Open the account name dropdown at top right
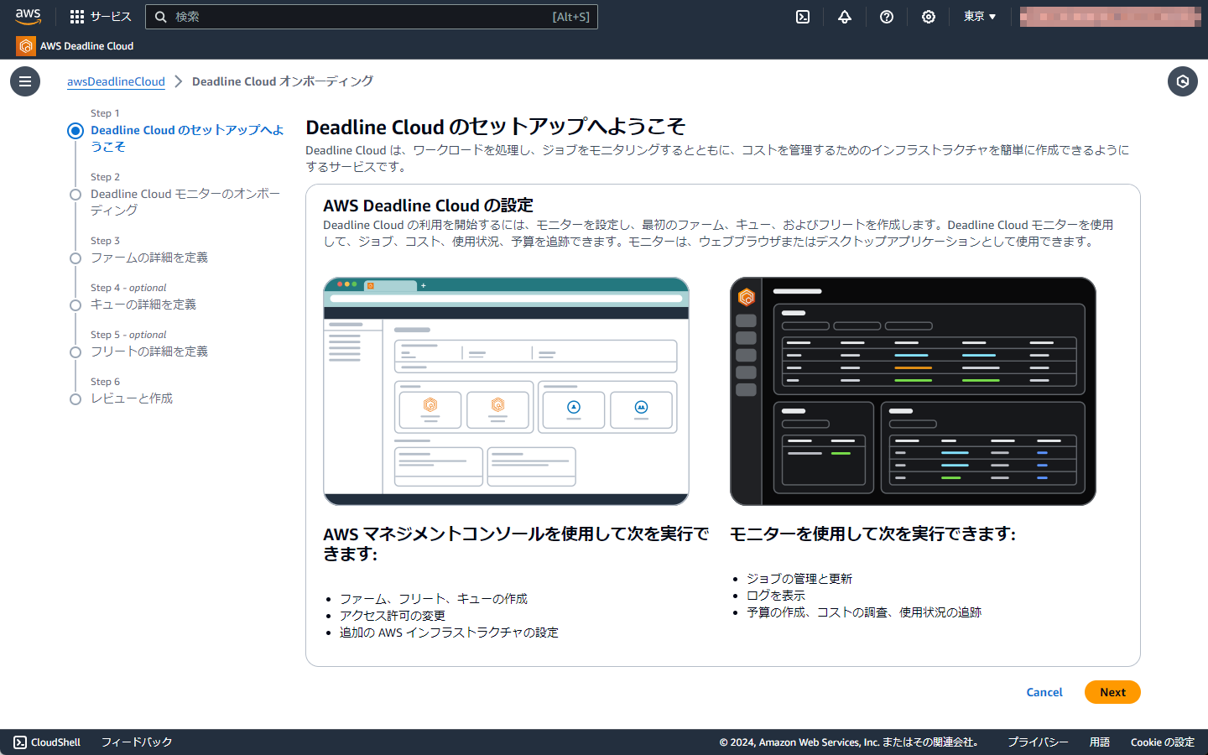 [1109, 16]
